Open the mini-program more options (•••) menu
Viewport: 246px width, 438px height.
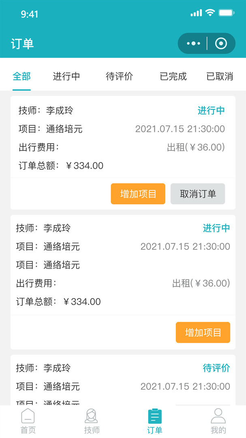tap(193, 43)
